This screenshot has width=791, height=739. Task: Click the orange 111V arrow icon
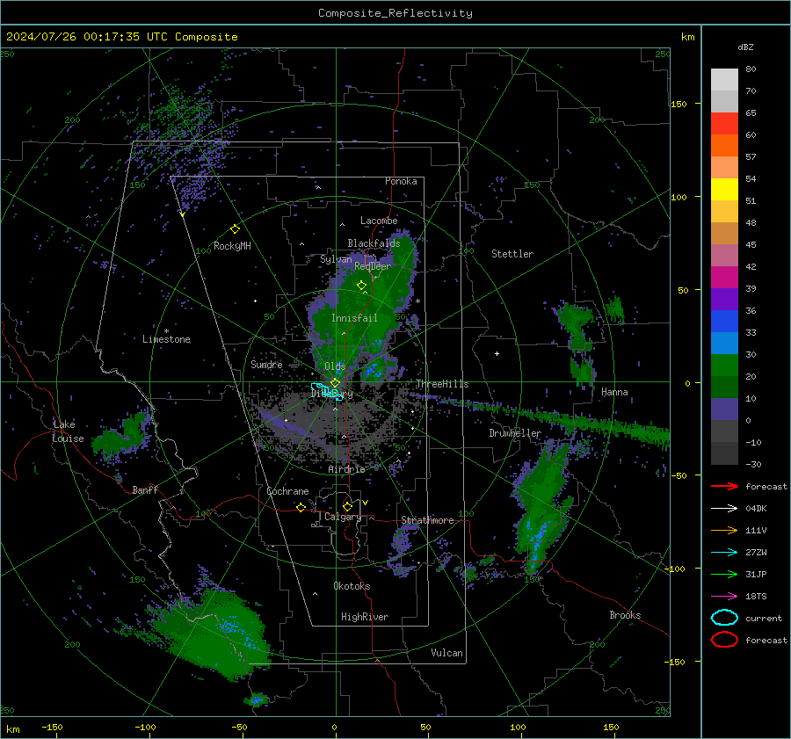pos(724,530)
